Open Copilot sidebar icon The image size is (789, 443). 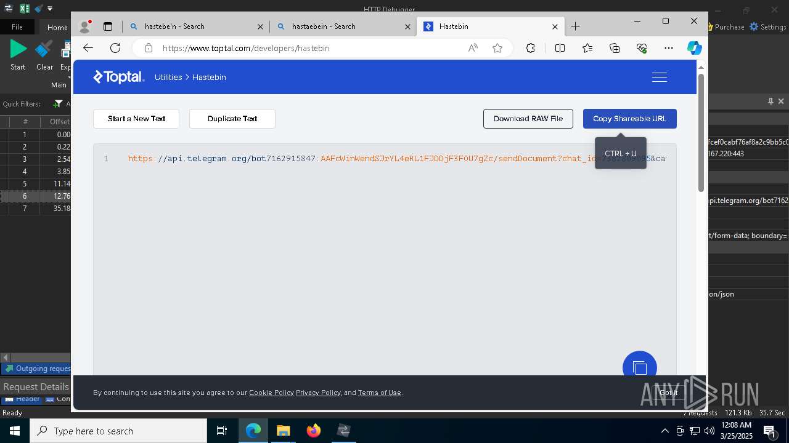(x=695, y=48)
